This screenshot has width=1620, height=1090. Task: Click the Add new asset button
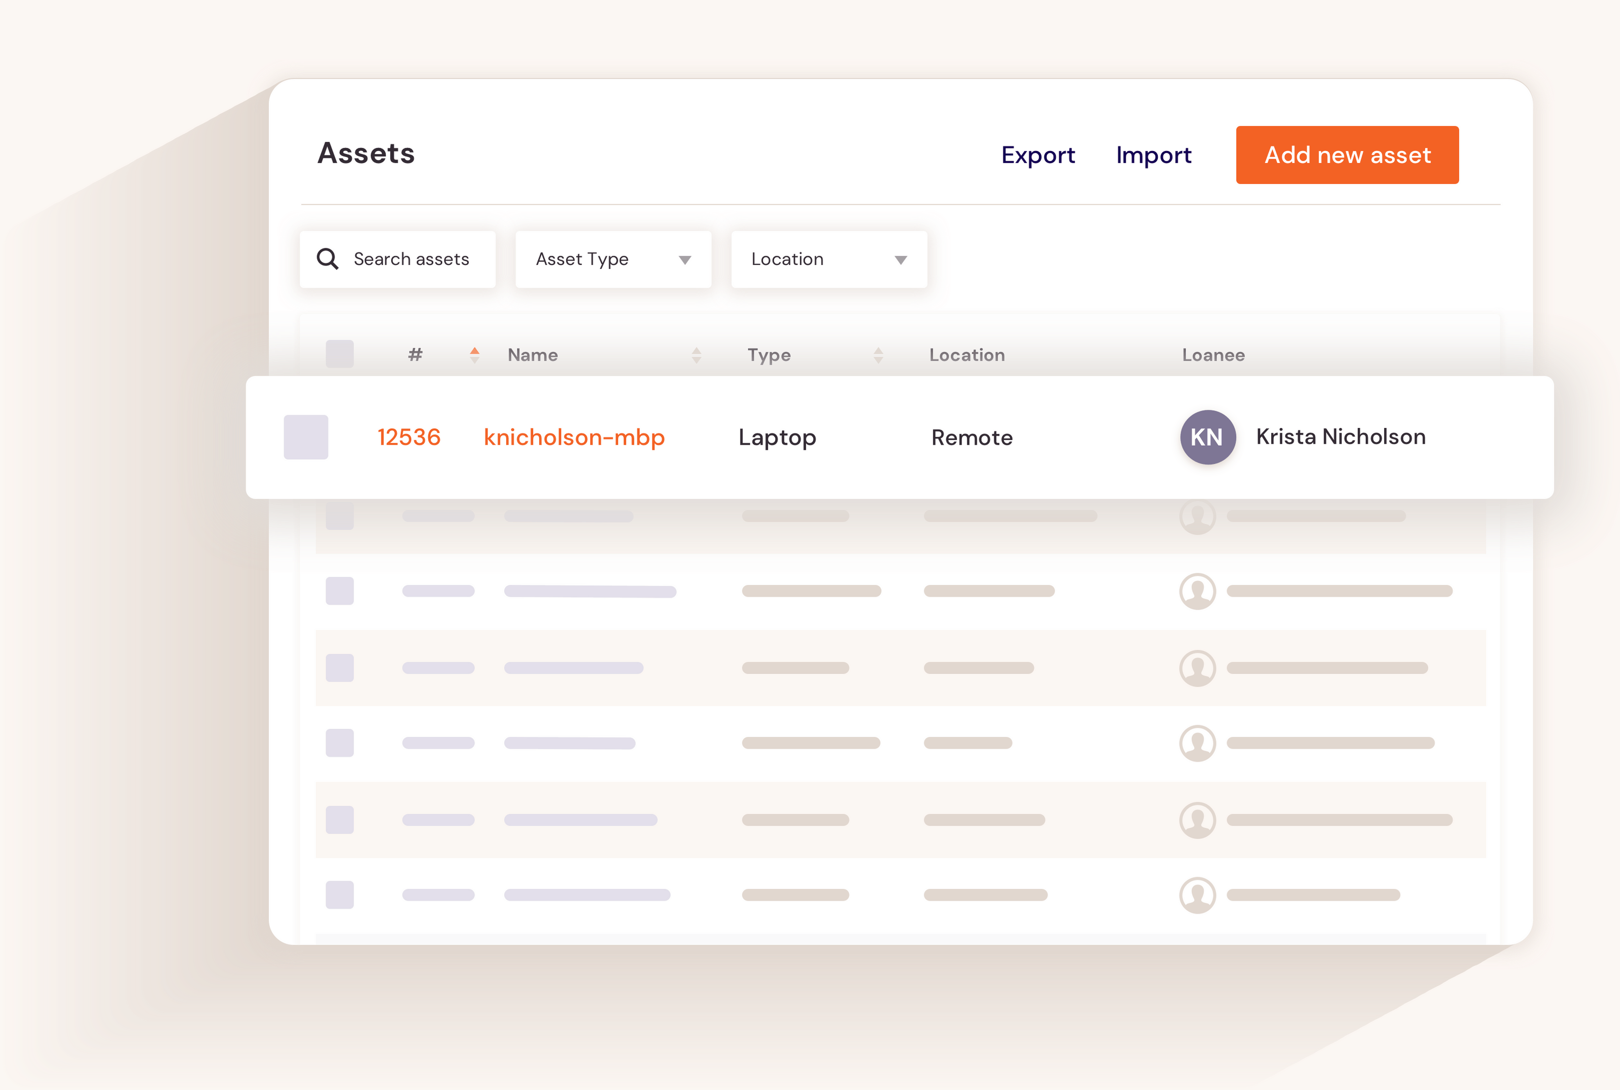point(1347,155)
